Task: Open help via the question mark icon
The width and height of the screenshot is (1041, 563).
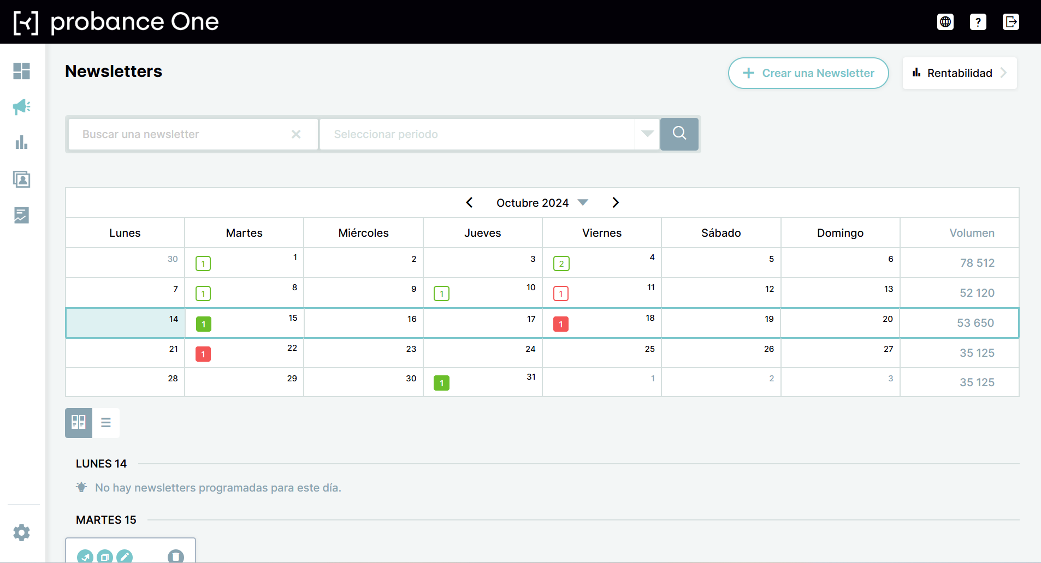Action: pos(978,22)
